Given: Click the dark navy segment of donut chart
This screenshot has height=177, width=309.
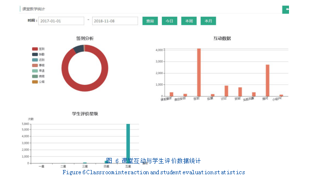Looking at the screenshot, I should tap(79, 49).
